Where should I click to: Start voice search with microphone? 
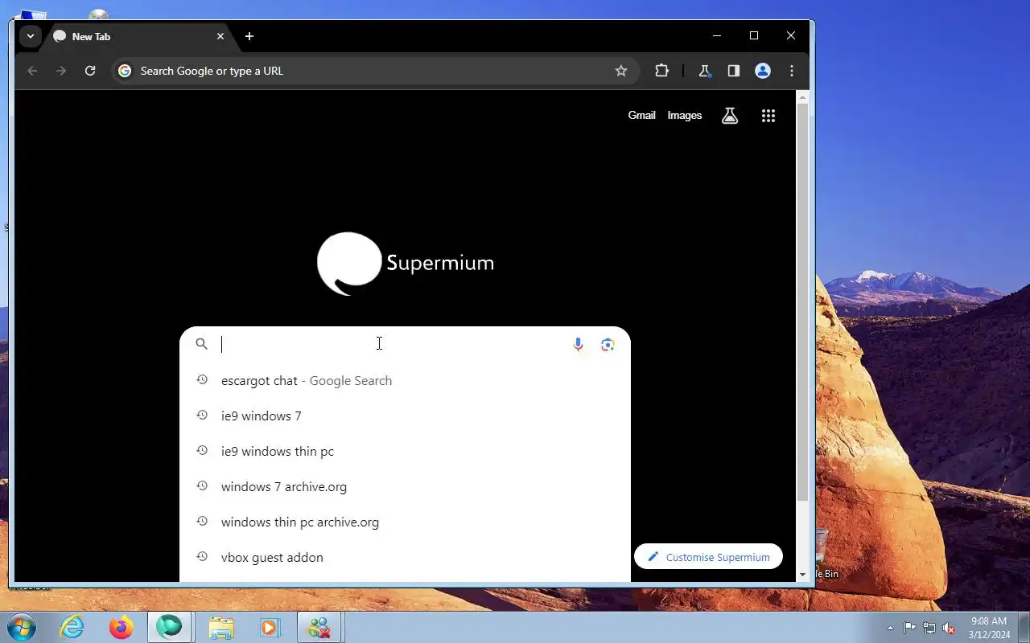pos(578,344)
